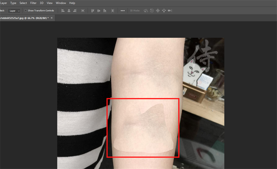The width and height of the screenshot is (277, 169).
Task: Click the 3D video camera zoom icon
Action: pyautogui.click(x=170, y=11)
